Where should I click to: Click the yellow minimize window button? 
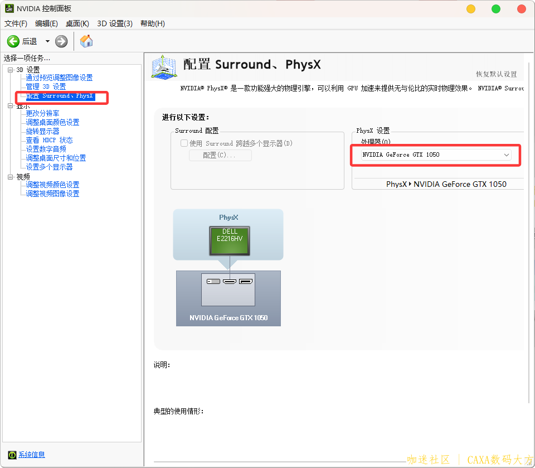pos(471,9)
